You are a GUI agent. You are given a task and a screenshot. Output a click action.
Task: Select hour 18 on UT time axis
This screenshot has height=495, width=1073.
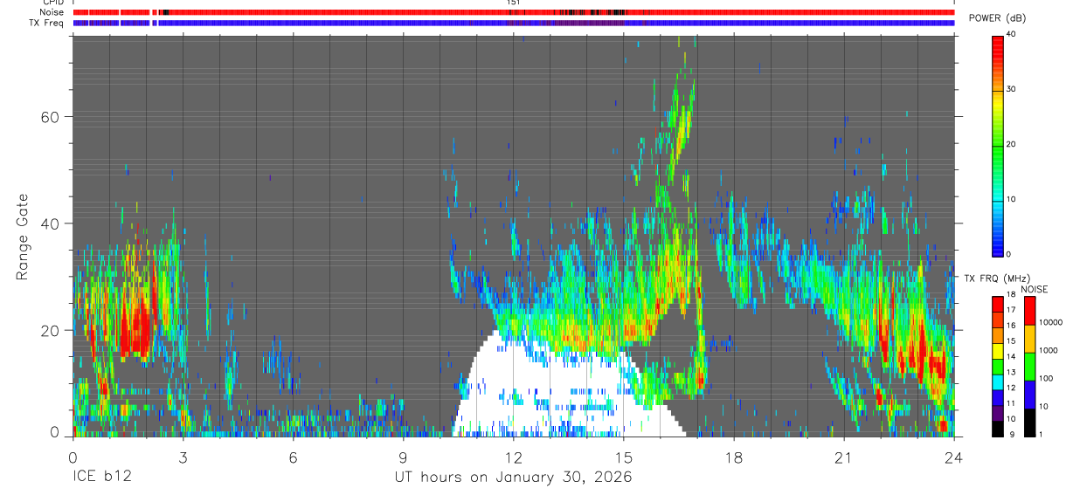pos(733,457)
